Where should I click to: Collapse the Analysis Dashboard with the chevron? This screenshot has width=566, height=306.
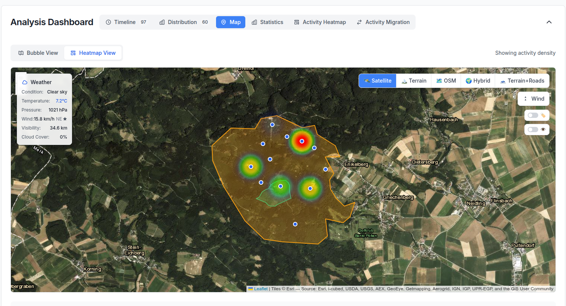point(549,22)
